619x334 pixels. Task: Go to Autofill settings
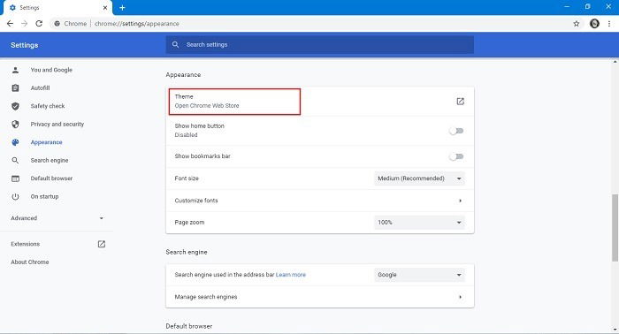click(41, 88)
